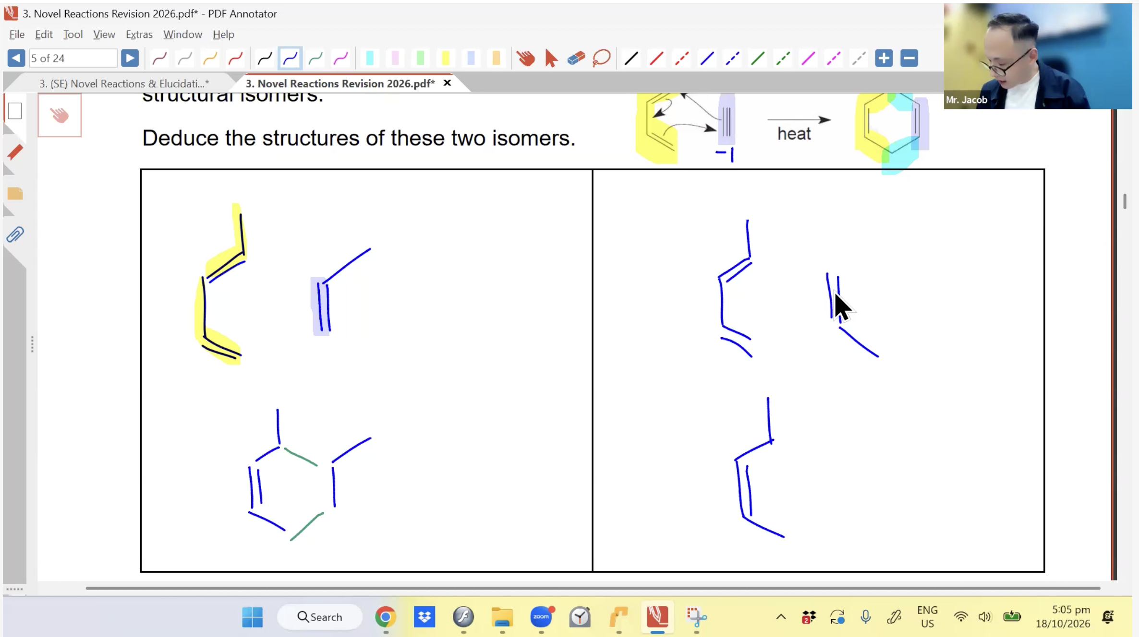Open the sticky note sidebar panel
Viewport: 1139px width, 637px height.
pos(15,193)
